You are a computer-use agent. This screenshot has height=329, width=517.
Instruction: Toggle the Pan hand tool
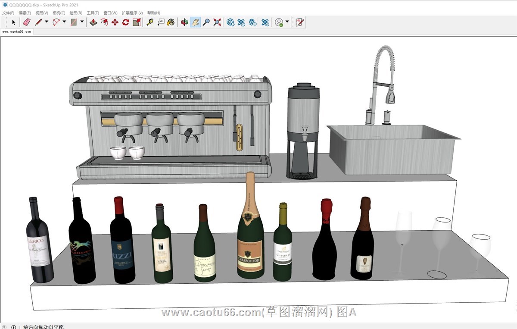coord(196,22)
